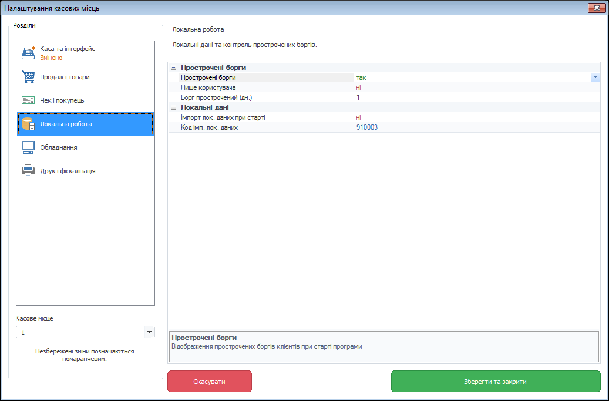Open the Каса та інтерфейс section
The width and height of the screenshot is (609, 401).
[x=85, y=53]
